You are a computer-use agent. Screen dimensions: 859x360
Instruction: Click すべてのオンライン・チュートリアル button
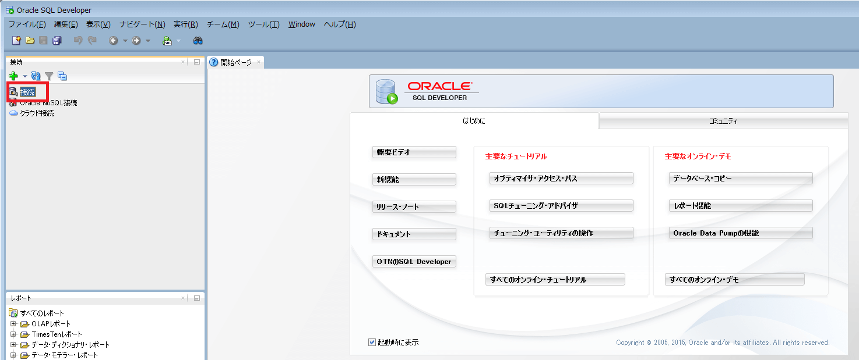555,279
